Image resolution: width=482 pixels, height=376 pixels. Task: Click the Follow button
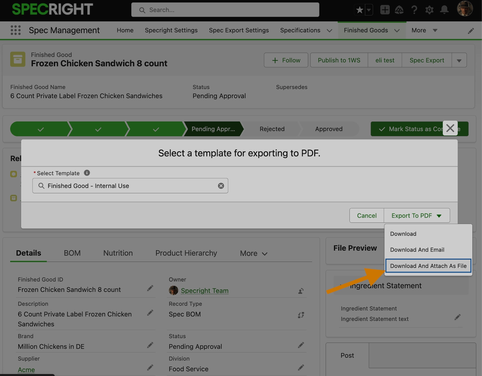286,60
